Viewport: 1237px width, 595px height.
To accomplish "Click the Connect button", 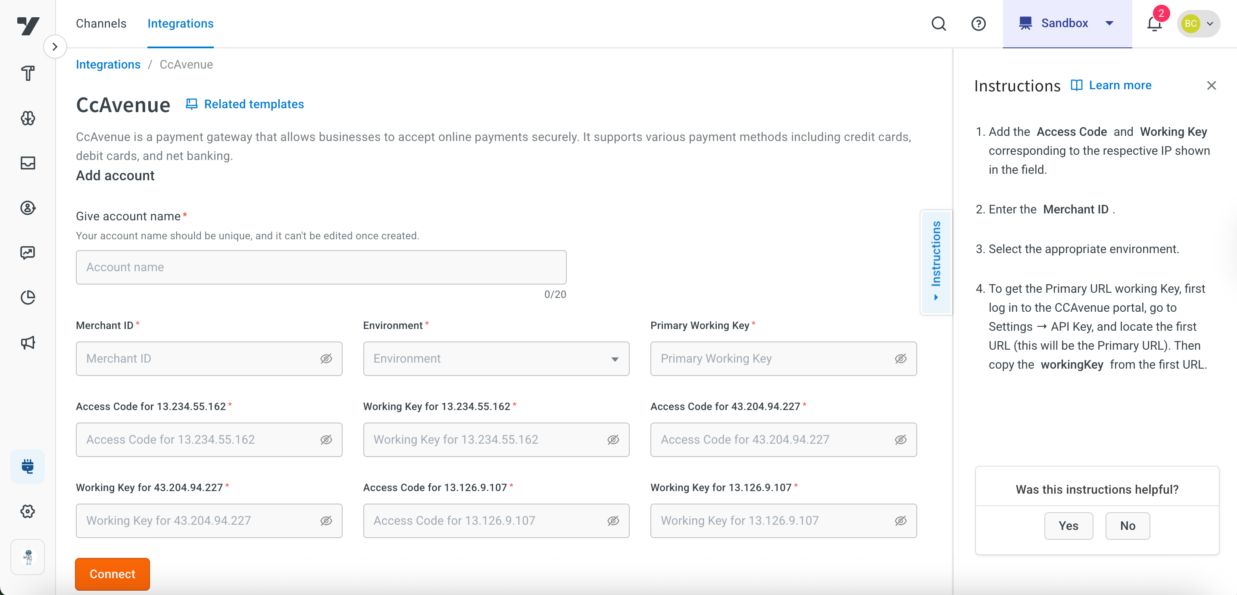I will click(x=112, y=574).
